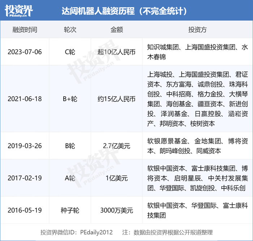Select the date 2019-03-26
Viewport: 253px width, 241px height.
click(x=25, y=146)
